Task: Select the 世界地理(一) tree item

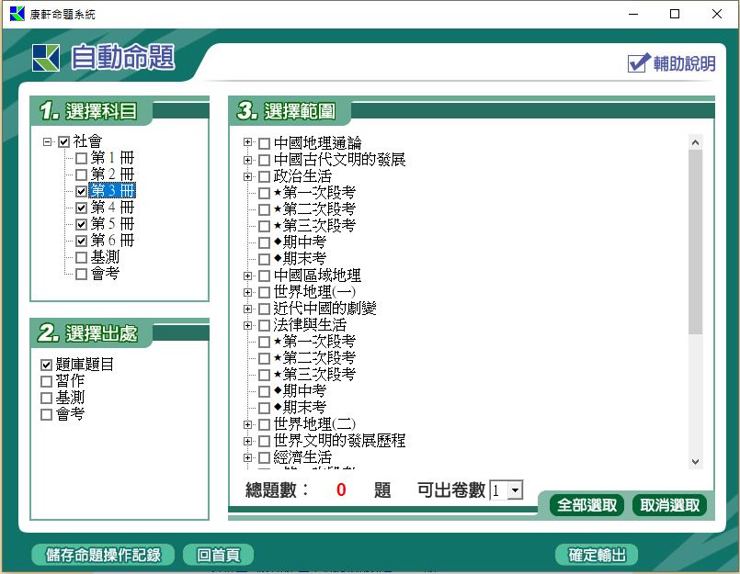Action: coord(313,292)
